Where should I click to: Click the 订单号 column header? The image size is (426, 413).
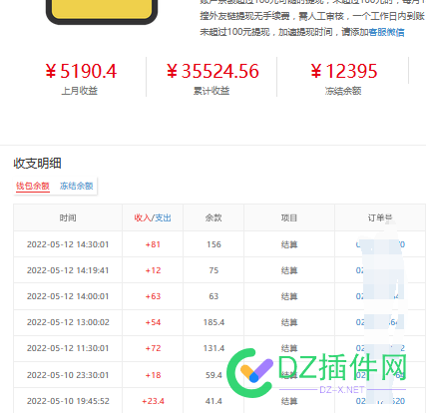(x=380, y=217)
